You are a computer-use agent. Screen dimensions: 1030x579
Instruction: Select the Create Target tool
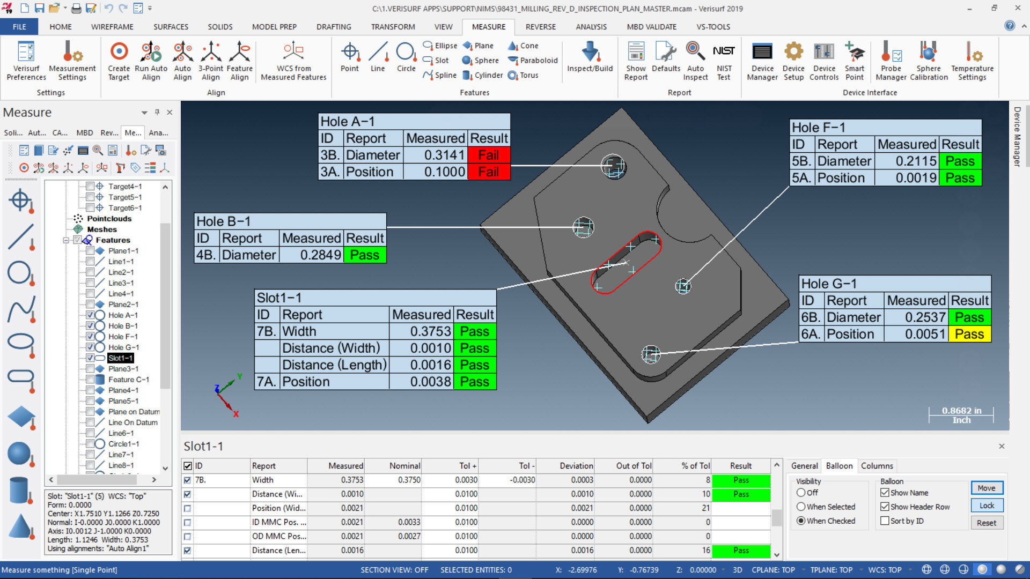[118, 60]
